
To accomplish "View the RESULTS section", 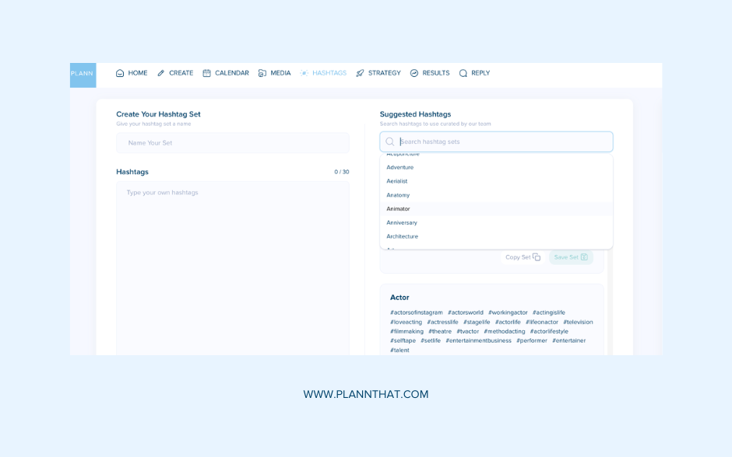I will (x=430, y=73).
